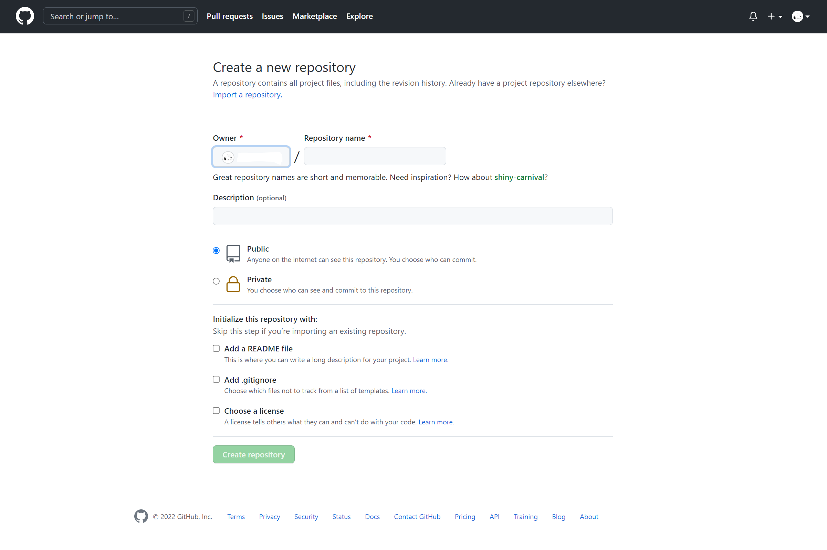The height and width of the screenshot is (550, 827).
Task: Go to the Explore section
Action: pos(359,16)
